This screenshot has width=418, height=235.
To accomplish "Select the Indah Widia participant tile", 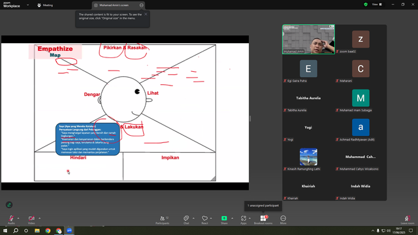I will click(x=361, y=186).
